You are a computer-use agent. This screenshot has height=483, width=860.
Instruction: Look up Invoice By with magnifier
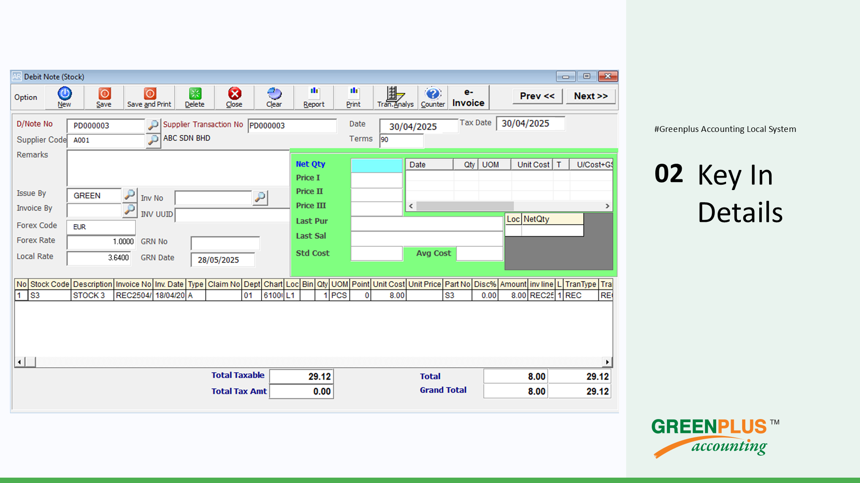[x=129, y=210]
